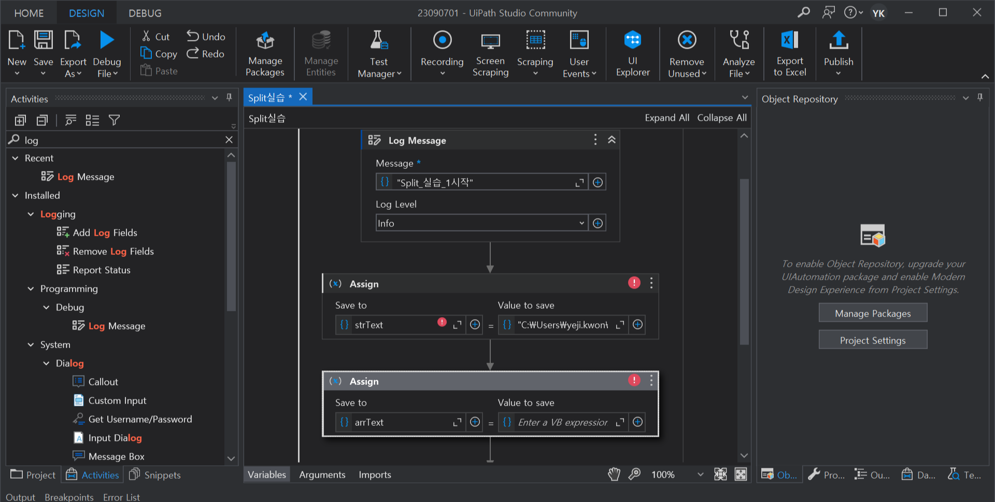
Task: Click Undo in the ribbon
Action: point(206,36)
